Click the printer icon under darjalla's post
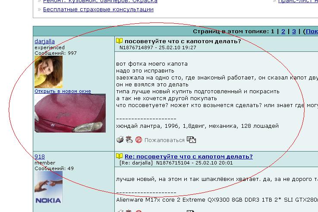The width and height of the screenshot is (318, 212). (120, 140)
